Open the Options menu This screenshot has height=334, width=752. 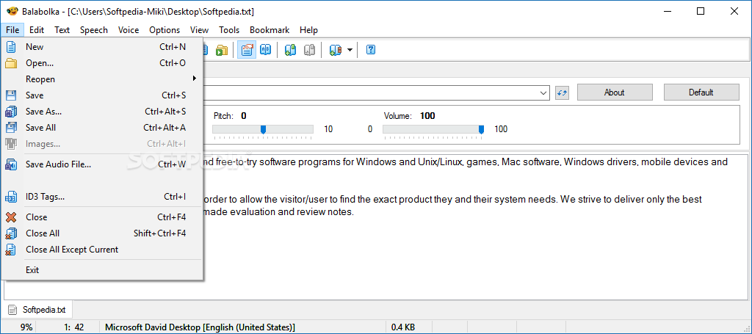pyautogui.click(x=164, y=29)
